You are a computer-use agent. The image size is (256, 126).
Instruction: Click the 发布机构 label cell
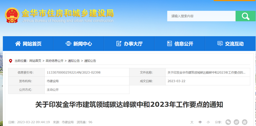27,81
